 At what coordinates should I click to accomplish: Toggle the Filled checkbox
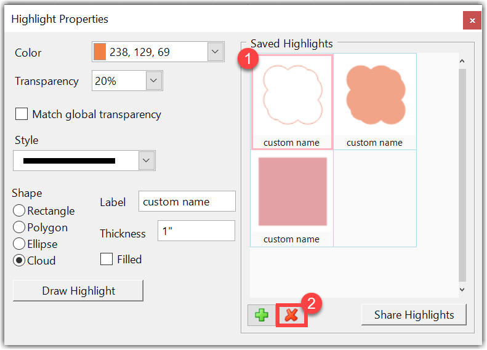pos(107,259)
